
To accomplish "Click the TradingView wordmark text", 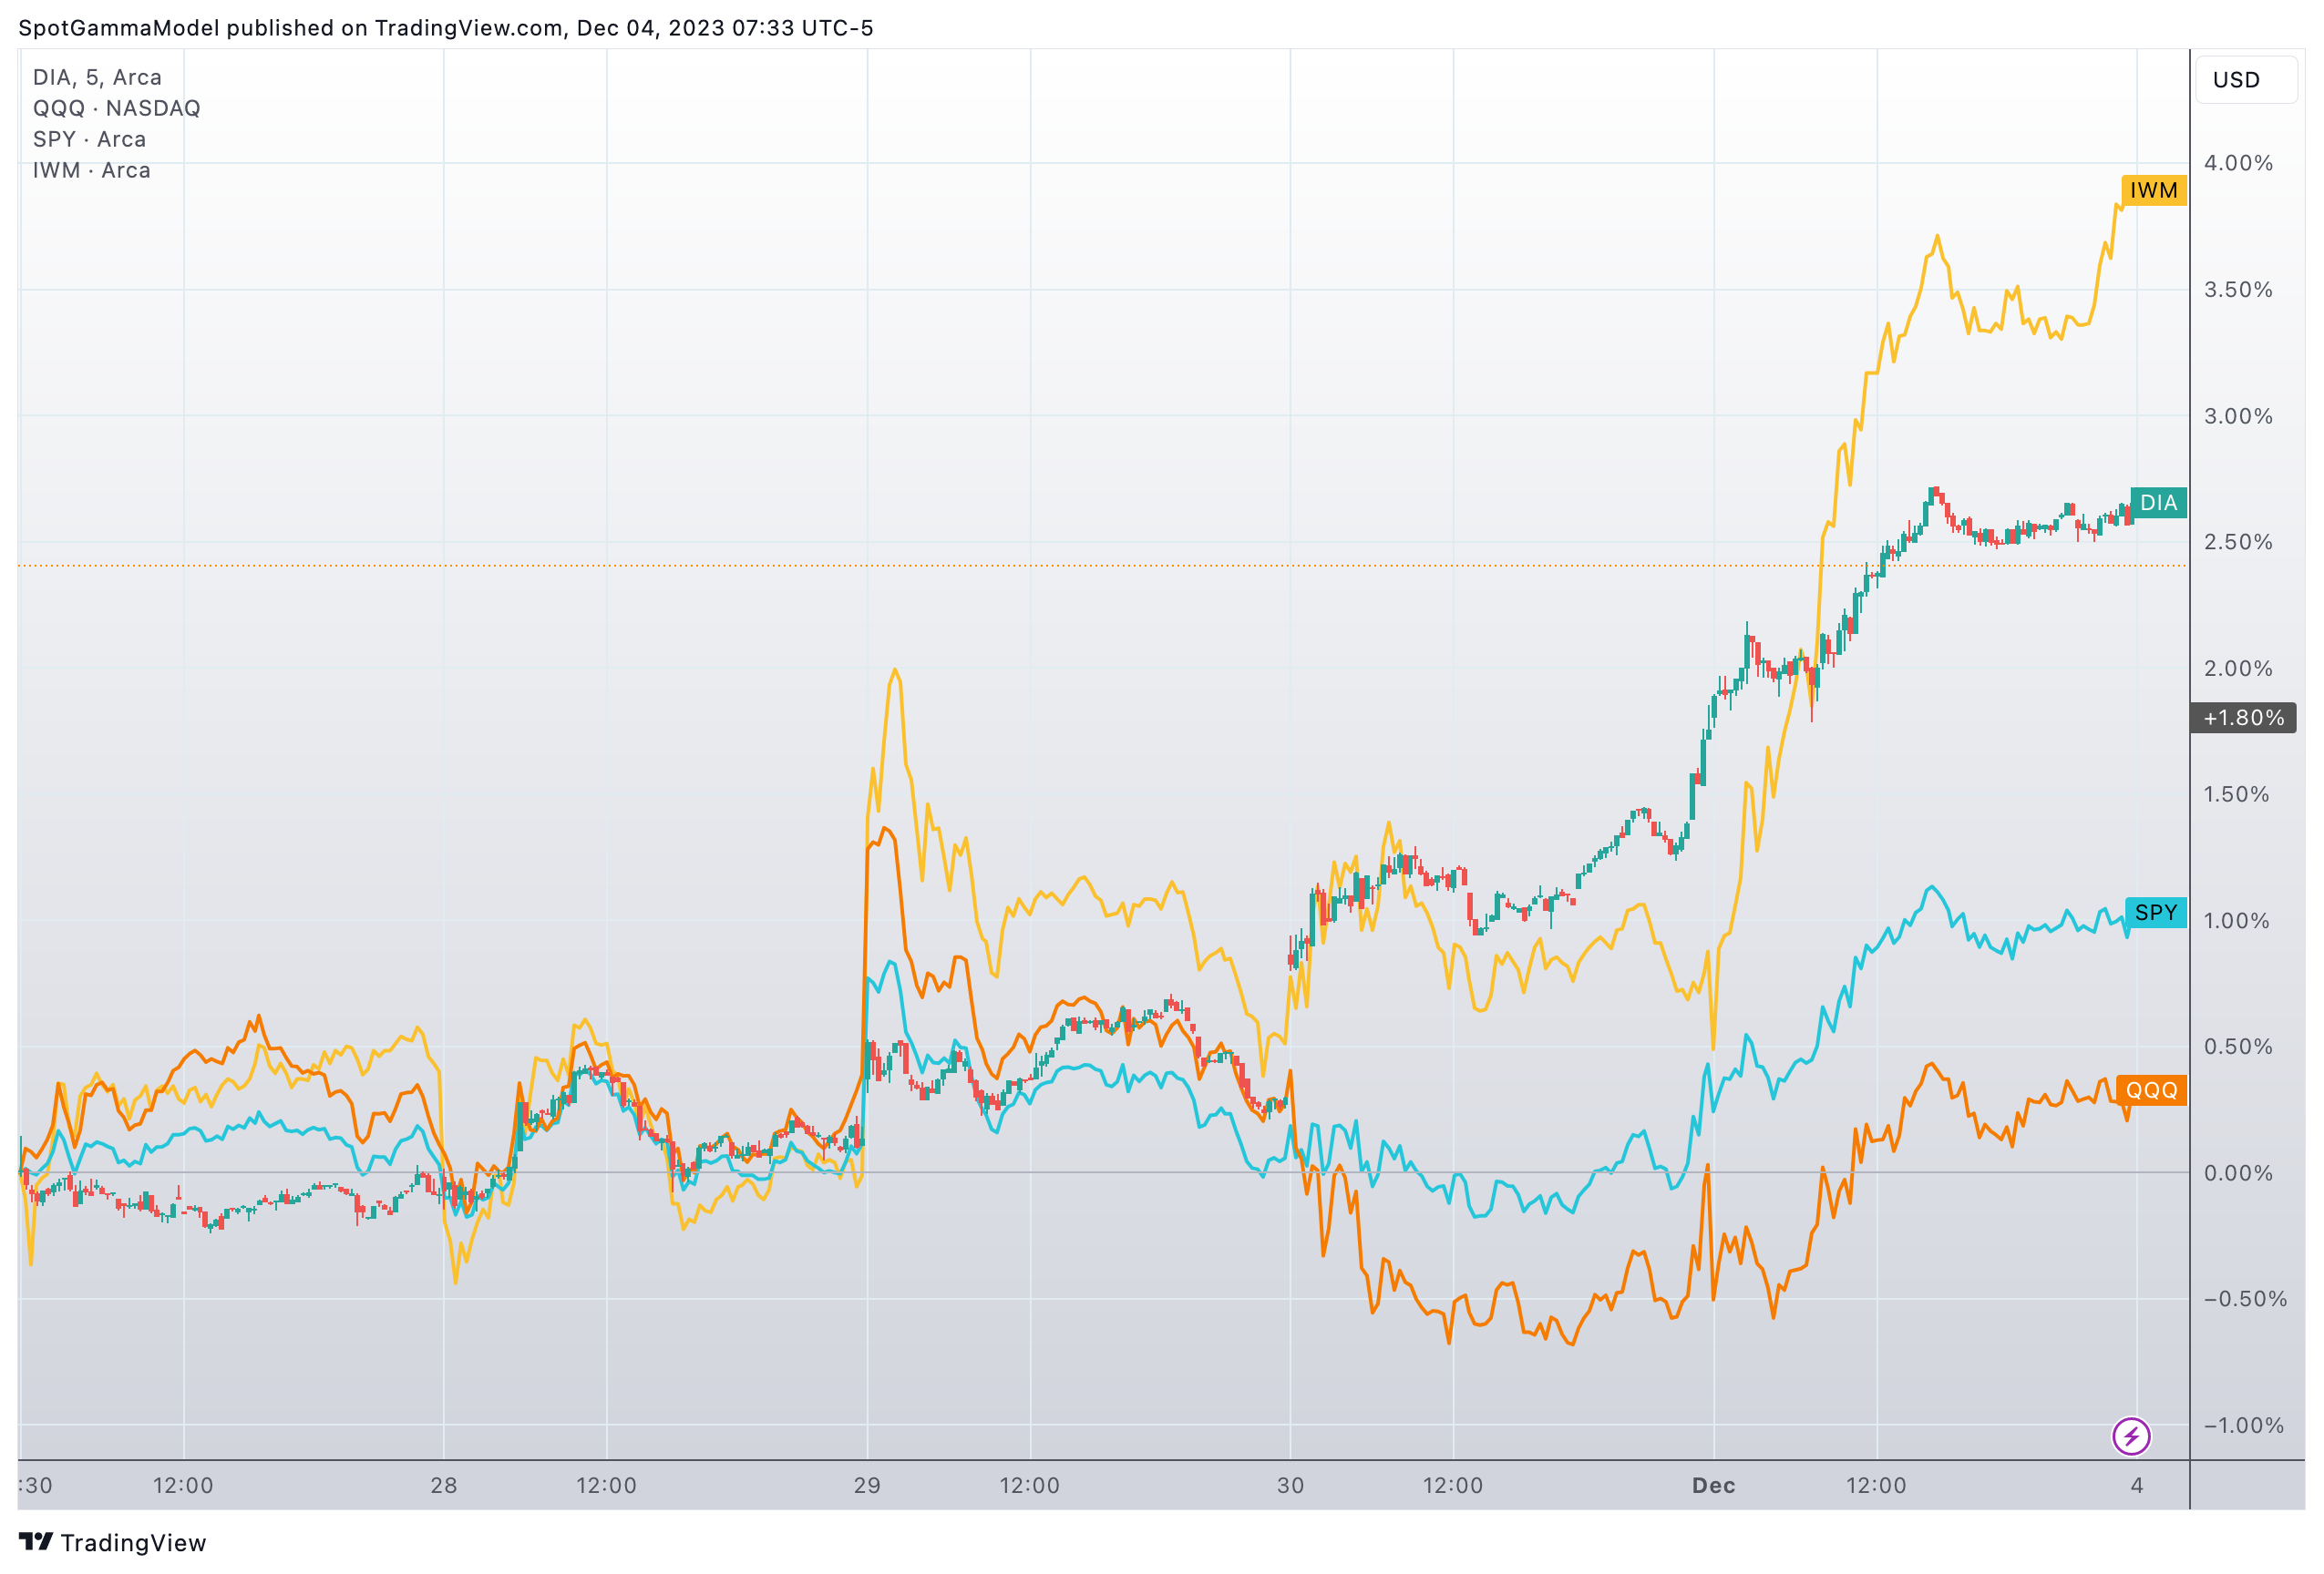I will [x=133, y=1542].
